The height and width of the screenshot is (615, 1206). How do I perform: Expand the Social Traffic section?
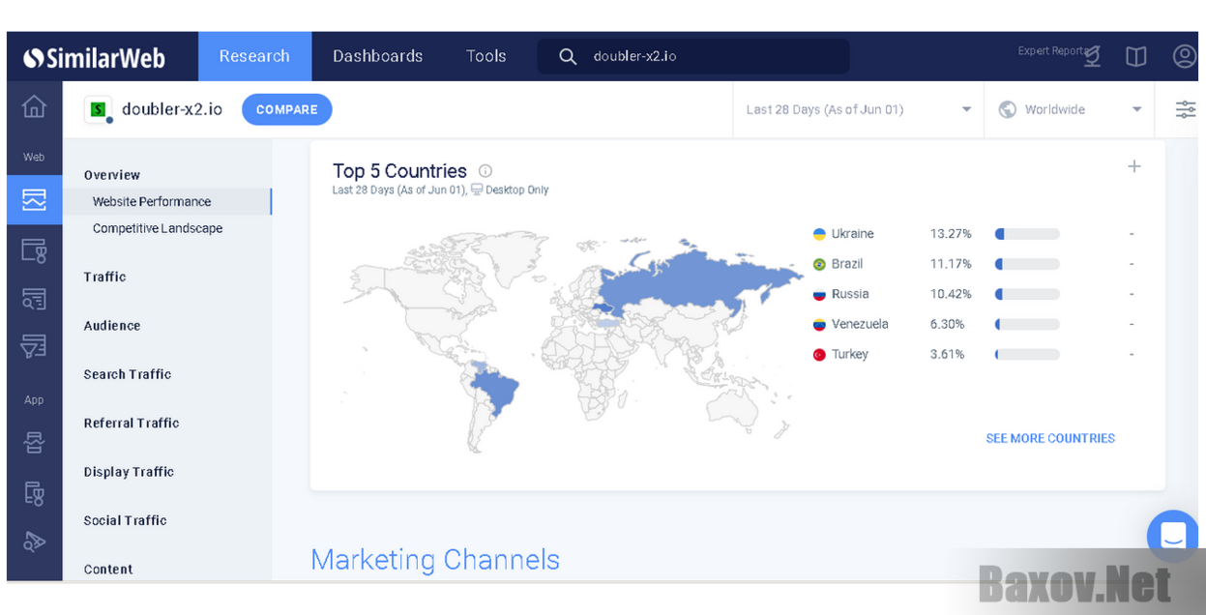(125, 520)
